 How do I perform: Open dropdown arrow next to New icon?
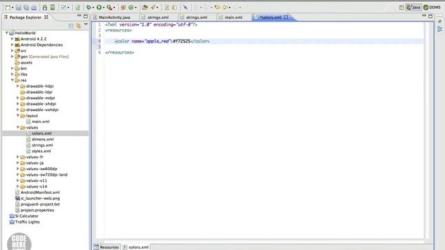click(13, 8)
